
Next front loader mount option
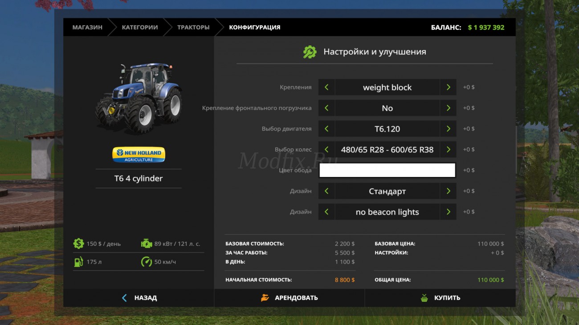coord(448,108)
